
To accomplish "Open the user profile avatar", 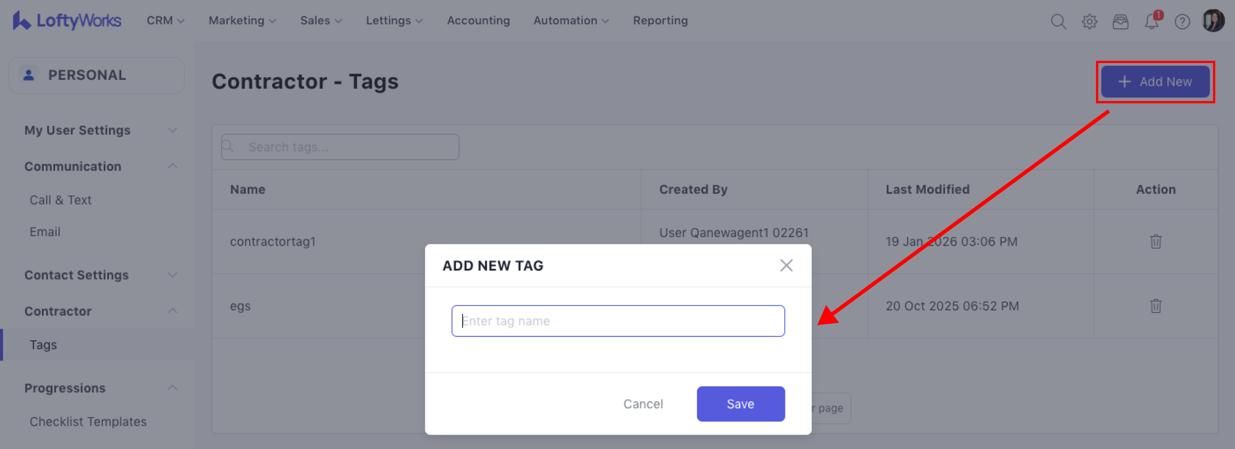I will (x=1213, y=21).
